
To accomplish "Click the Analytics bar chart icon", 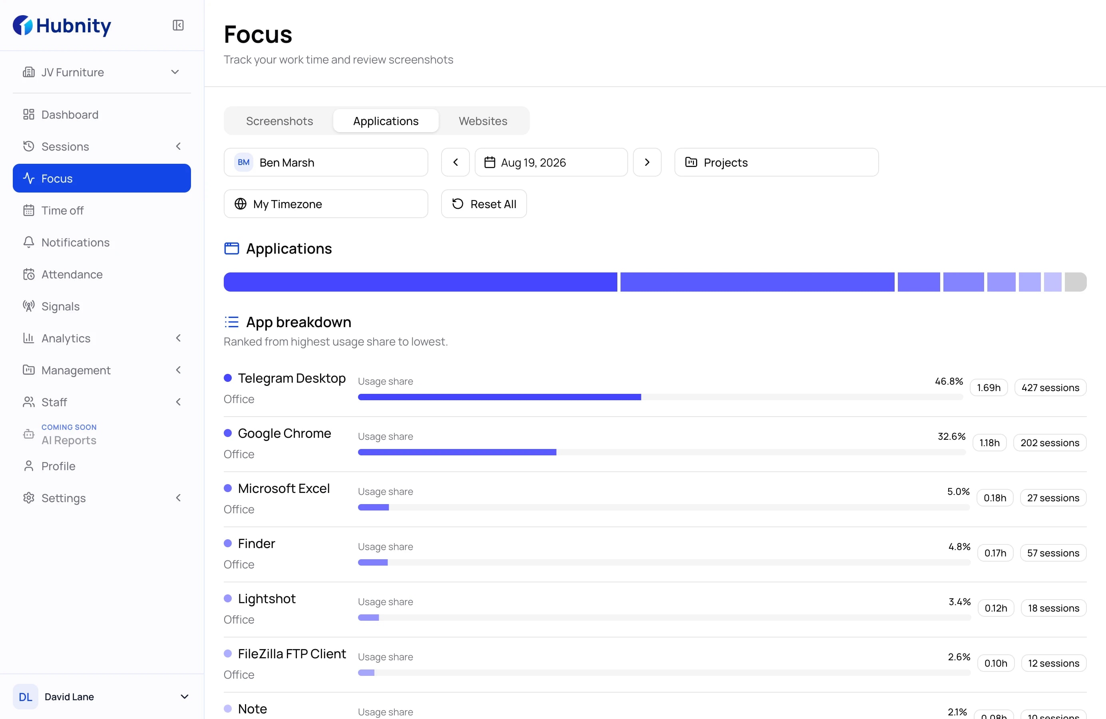I will click(x=29, y=338).
